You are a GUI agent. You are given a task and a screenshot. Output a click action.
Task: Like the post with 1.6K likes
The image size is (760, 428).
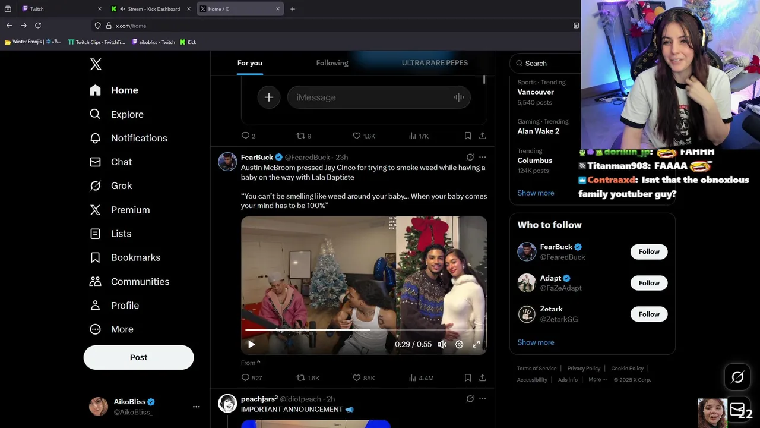[364, 136]
